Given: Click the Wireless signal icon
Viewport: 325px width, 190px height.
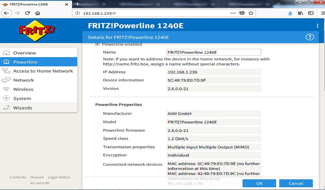Looking at the screenshot, I should tap(6, 89).
